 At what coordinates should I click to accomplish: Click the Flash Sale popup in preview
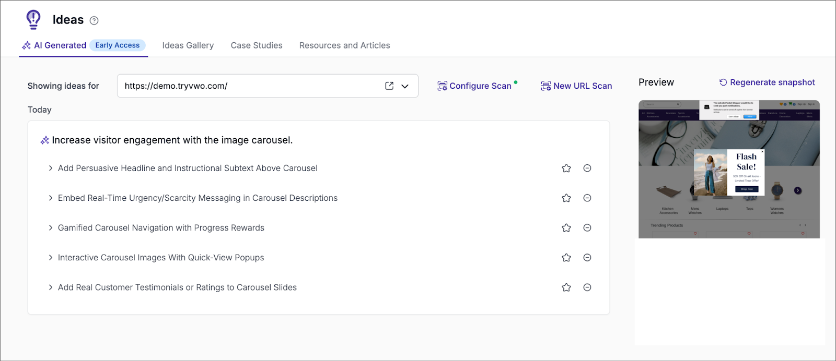(x=729, y=173)
